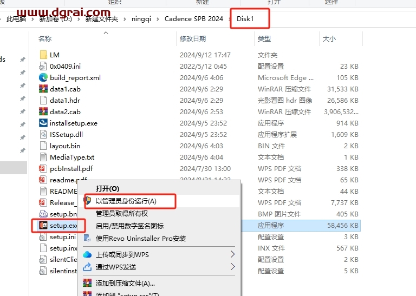
Task: Click the 3,906,532 size cell of data2.cab
Action: [x=341, y=112]
